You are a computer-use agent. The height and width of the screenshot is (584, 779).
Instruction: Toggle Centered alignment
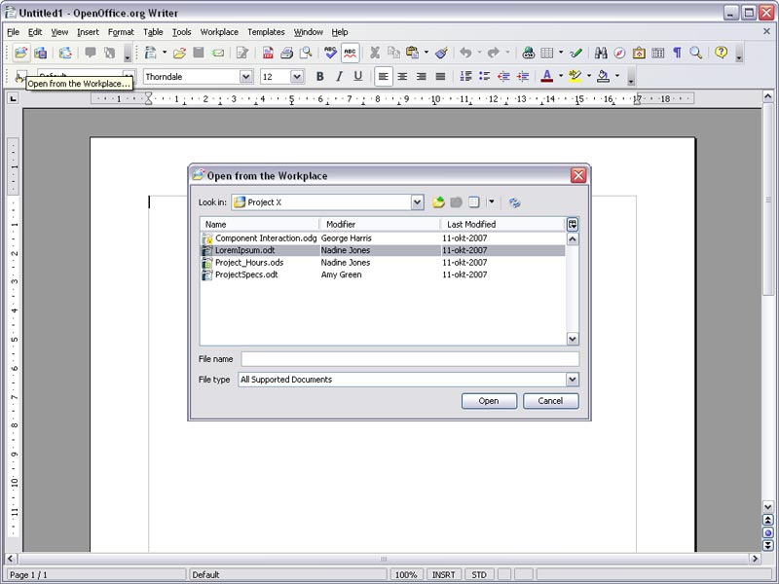402,77
